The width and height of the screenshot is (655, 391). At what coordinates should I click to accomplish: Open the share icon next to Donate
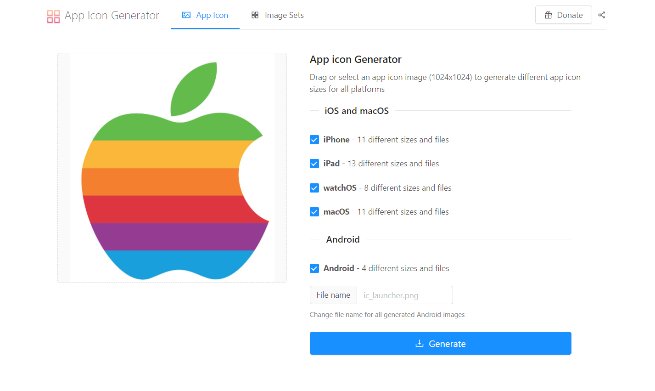pyautogui.click(x=602, y=15)
